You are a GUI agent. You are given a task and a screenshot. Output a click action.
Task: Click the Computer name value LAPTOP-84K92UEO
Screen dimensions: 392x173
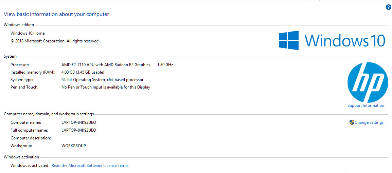[79, 122]
